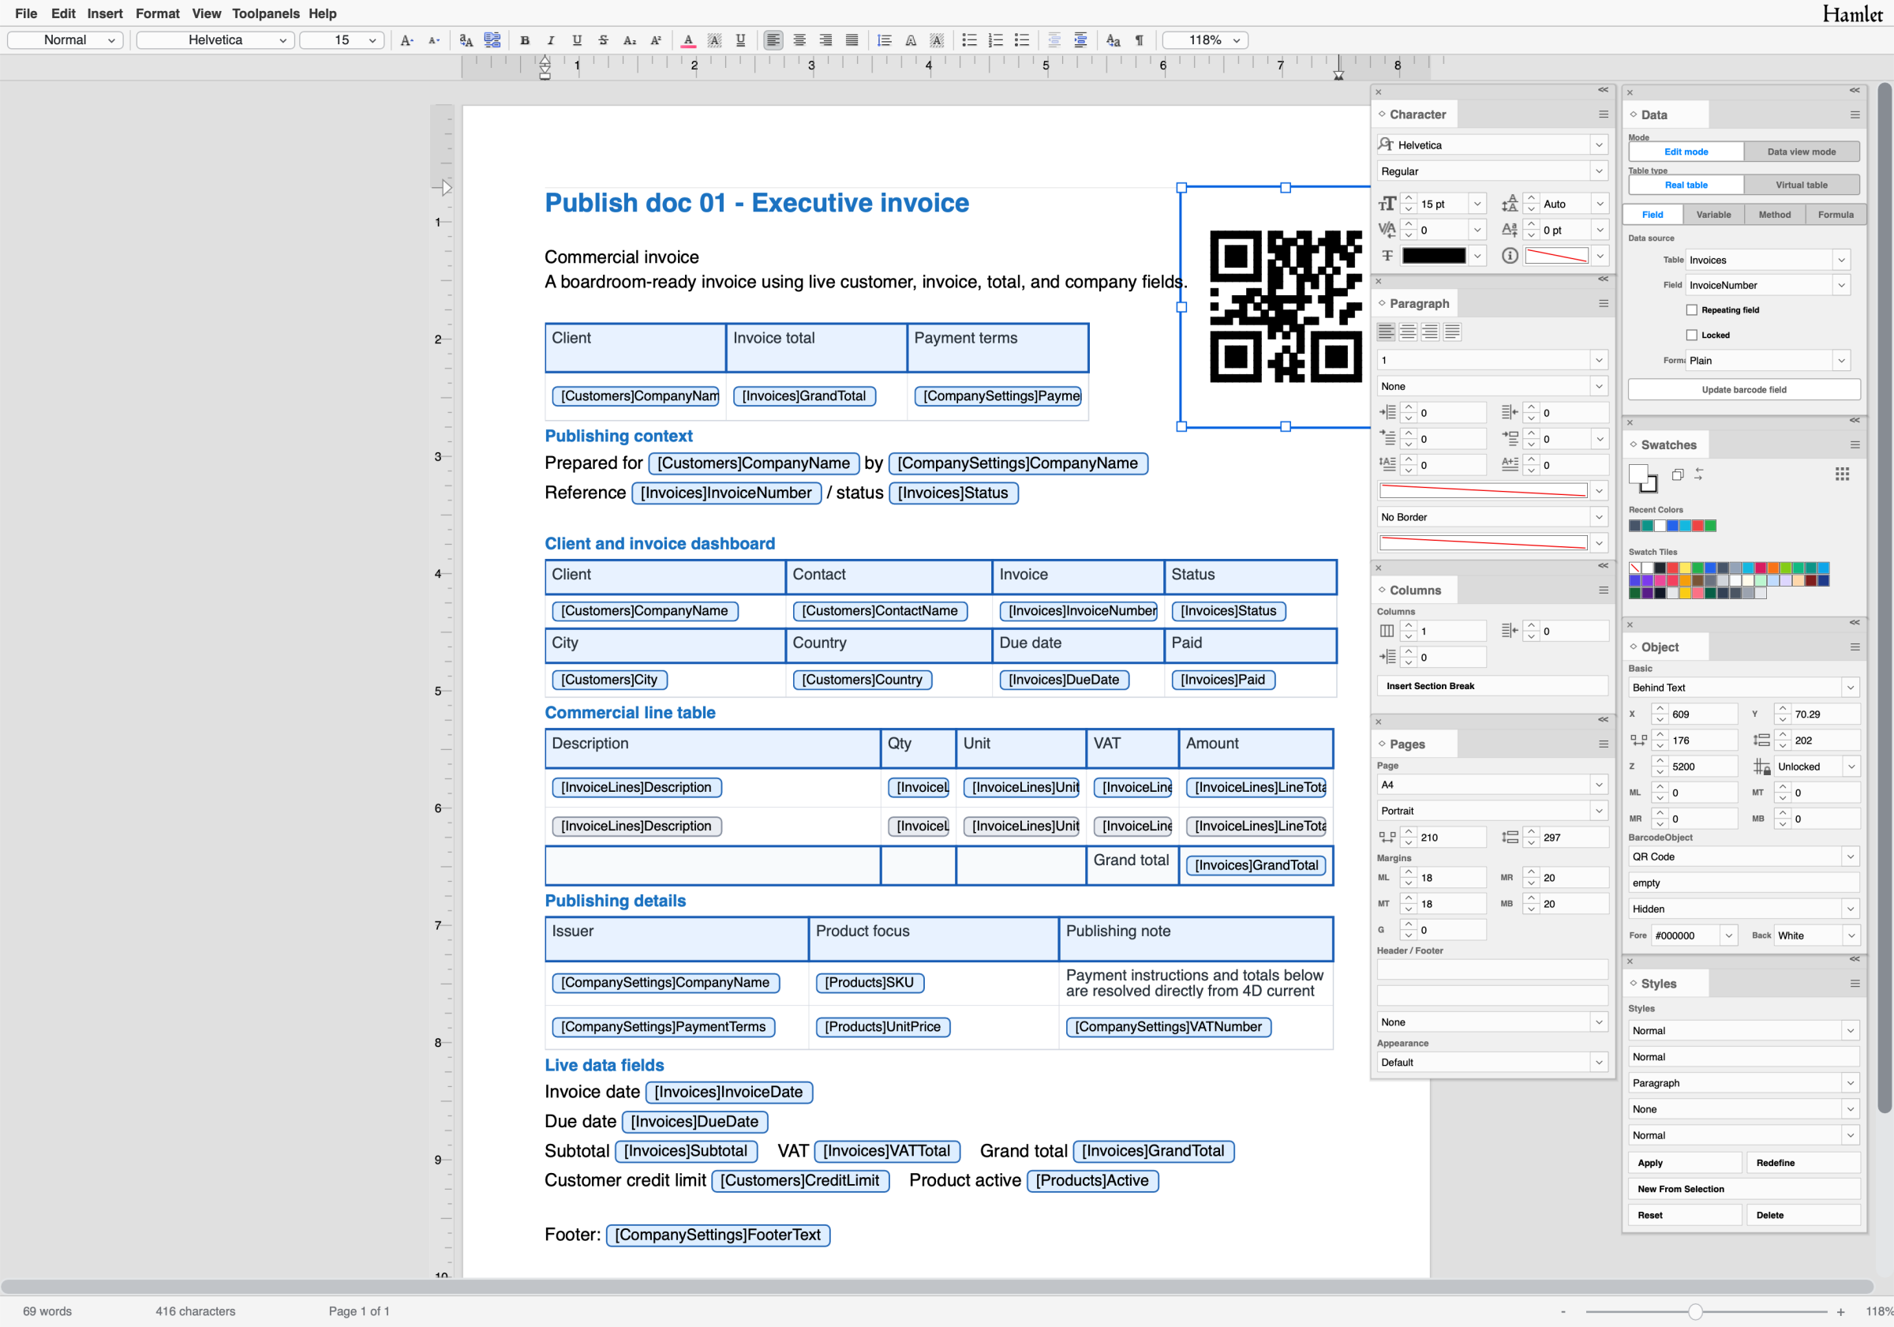Apply bulleted list from toolbar

[969, 39]
